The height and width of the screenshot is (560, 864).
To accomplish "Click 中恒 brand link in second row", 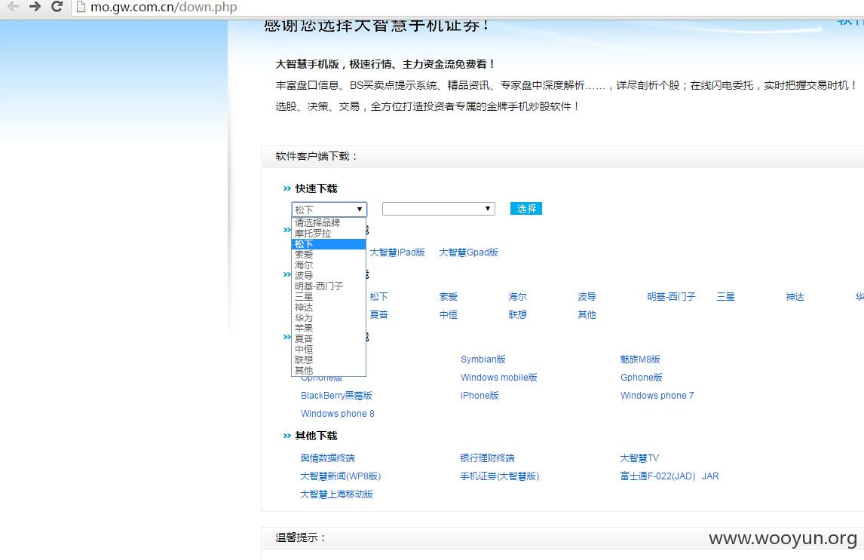I will pos(448,314).
